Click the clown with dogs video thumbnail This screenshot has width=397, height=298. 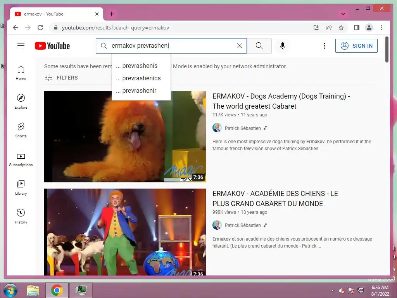click(x=125, y=232)
